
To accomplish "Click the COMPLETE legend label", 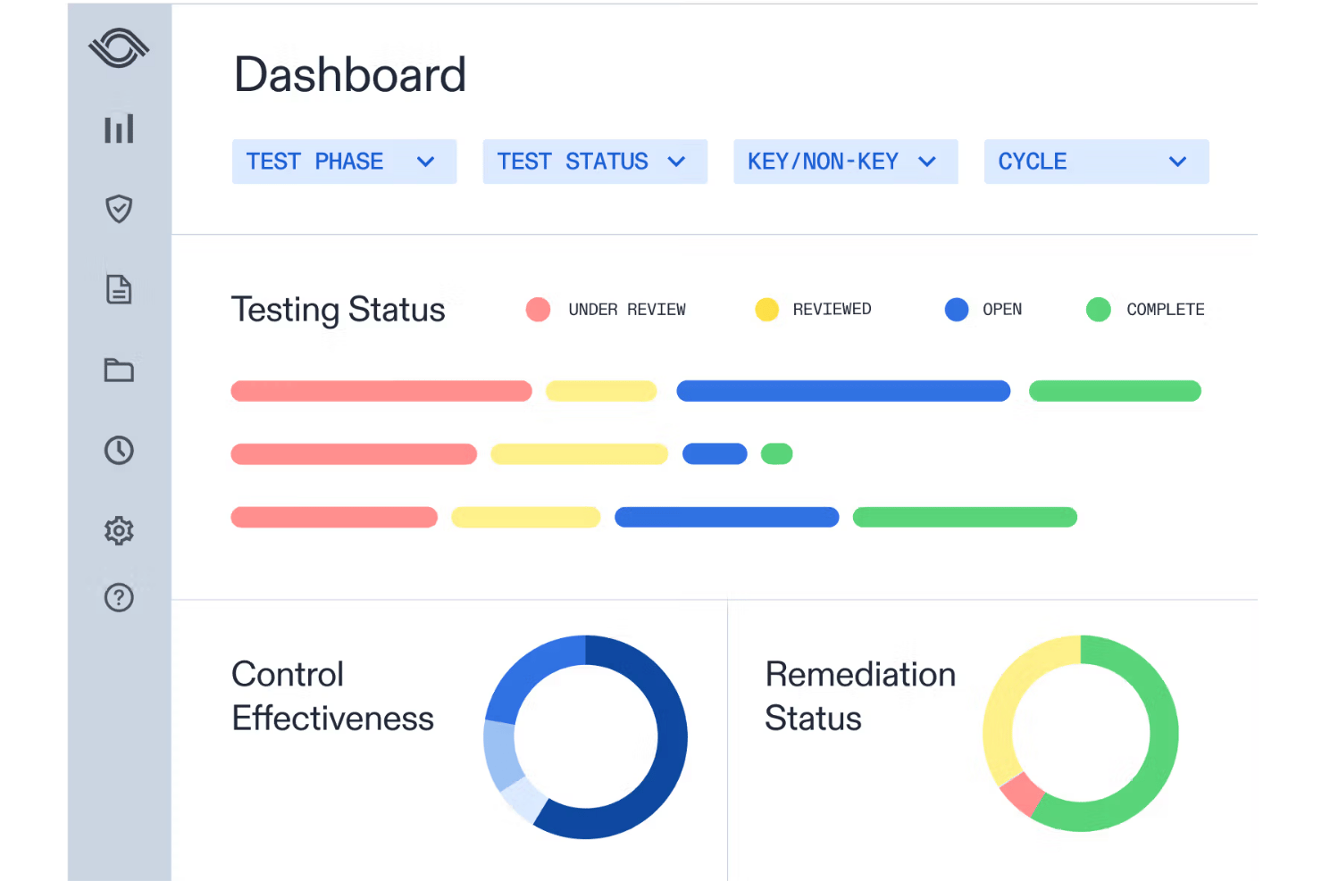I will (x=1166, y=310).
